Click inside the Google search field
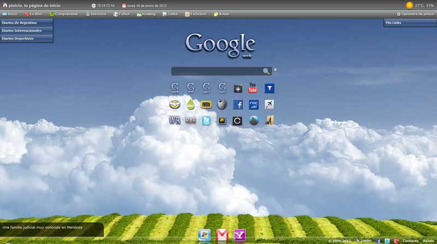 pyautogui.click(x=216, y=72)
